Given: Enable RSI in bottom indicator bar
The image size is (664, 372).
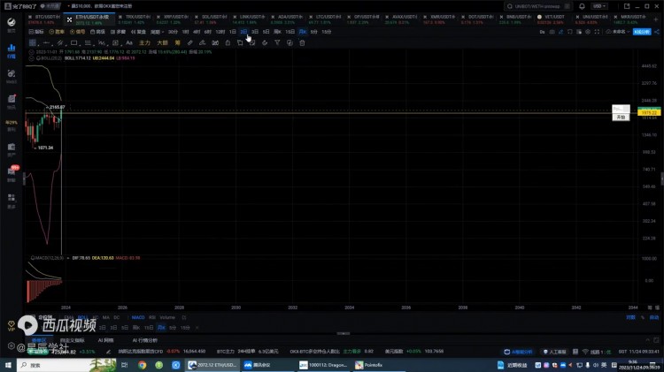Looking at the screenshot, I should (x=152, y=317).
